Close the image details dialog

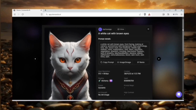click(x=148, y=29)
